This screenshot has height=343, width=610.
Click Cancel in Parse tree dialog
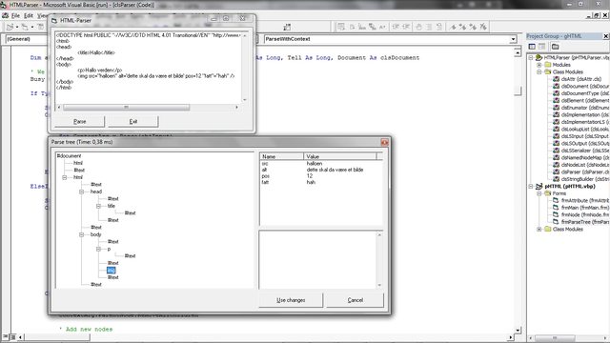[x=356, y=300]
